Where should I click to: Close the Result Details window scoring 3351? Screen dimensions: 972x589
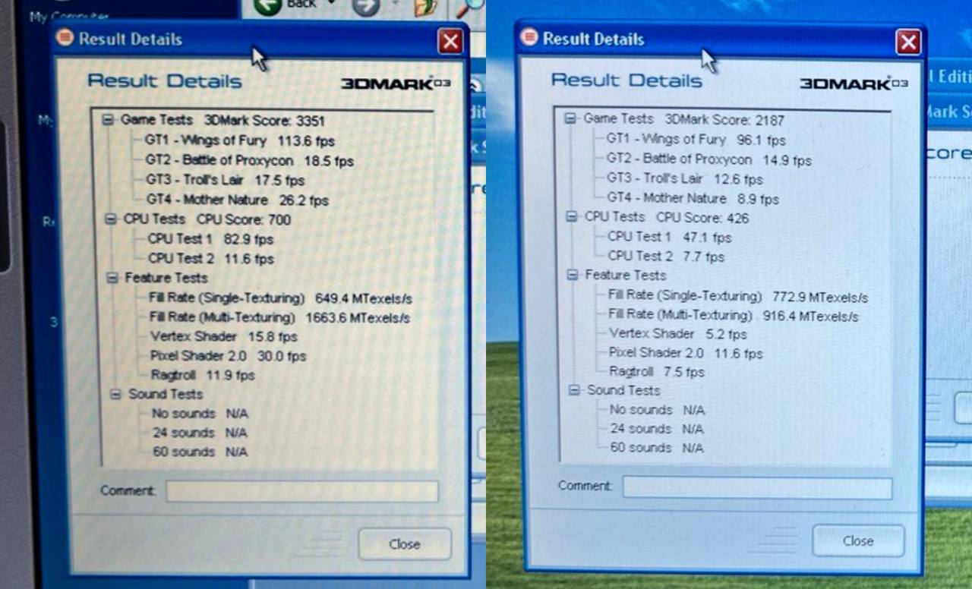point(451,41)
